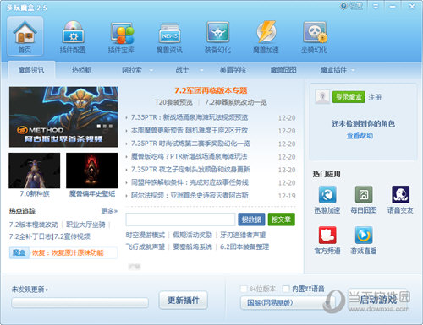This screenshot has height=325, width=423.
Task: Open the 飞行成就声望 link
Action: click(x=146, y=246)
